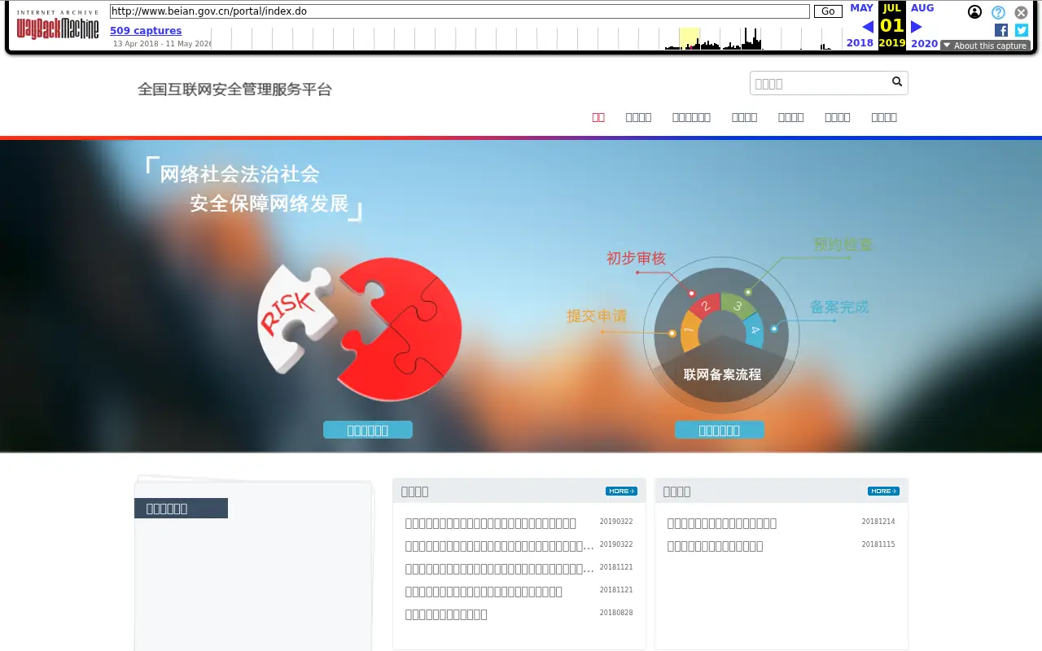The height and width of the screenshot is (651, 1042).
Task: Click site title 全国互联网安全管理服务平台
Action: pos(235,90)
